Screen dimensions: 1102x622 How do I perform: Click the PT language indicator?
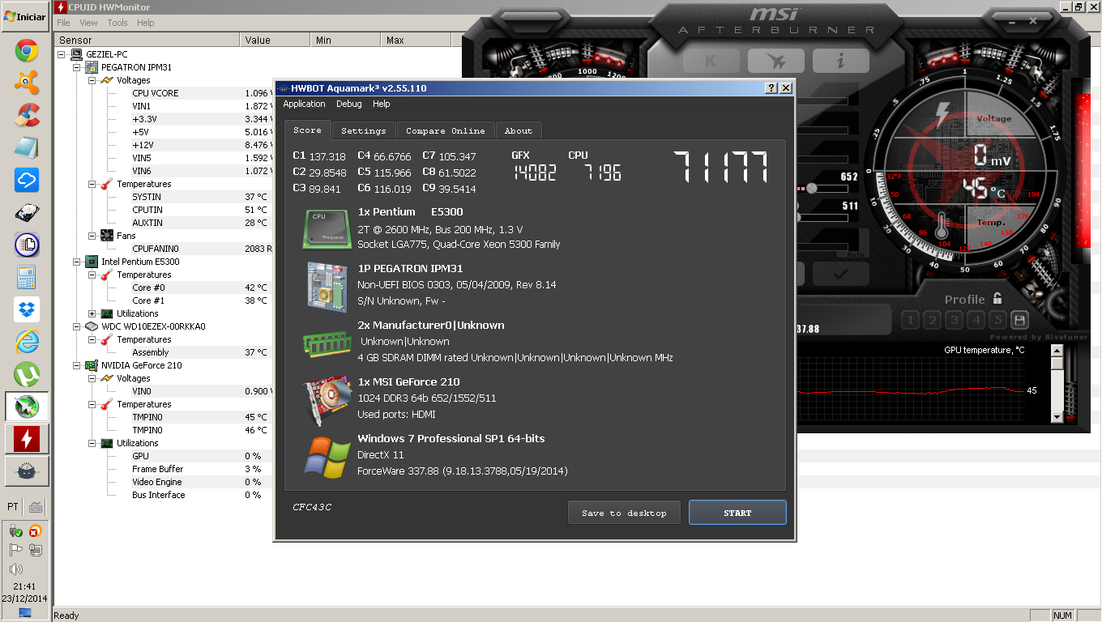[13, 507]
